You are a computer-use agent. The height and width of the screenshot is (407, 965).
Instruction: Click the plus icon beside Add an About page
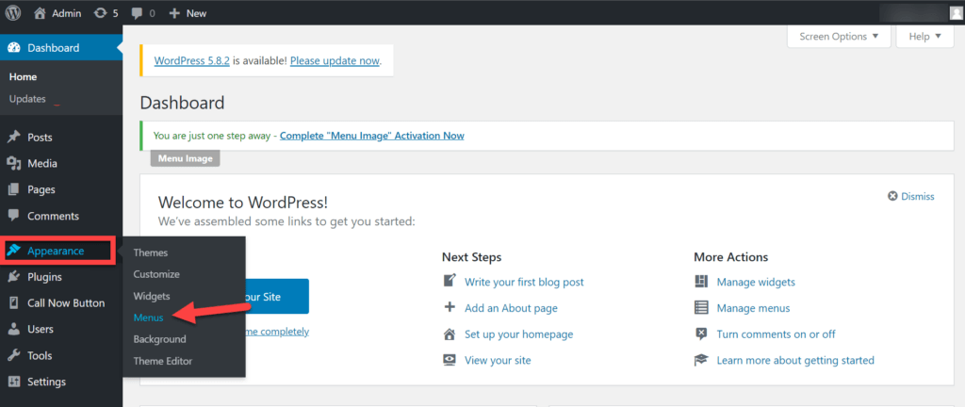click(x=450, y=307)
